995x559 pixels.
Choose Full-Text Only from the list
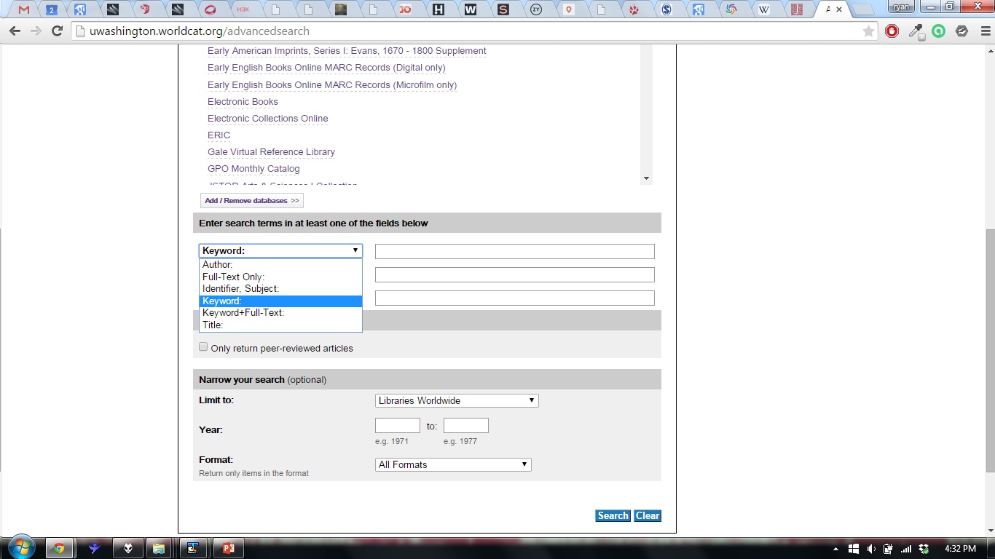(x=280, y=277)
